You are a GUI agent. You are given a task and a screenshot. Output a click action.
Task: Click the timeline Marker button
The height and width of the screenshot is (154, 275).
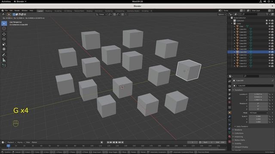[x=34, y=142]
